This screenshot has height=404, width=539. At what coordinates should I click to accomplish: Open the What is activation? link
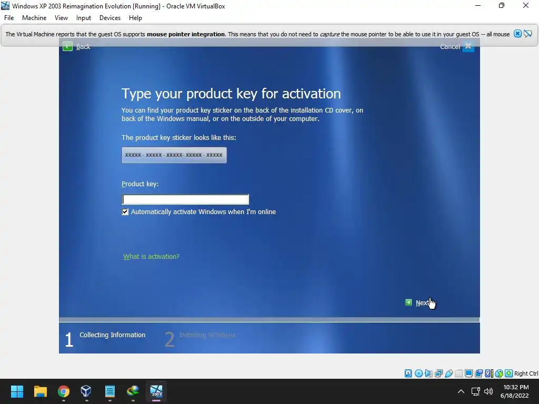pyautogui.click(x=151, y=256)
